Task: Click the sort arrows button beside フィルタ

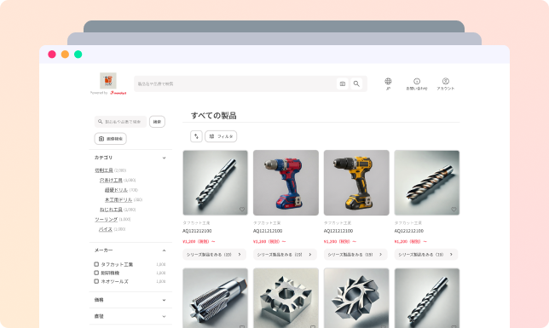Action: (x=196, y=136)
